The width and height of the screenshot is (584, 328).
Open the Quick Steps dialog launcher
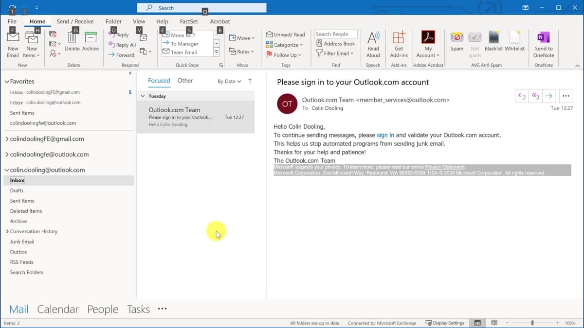(x=221, y=65)
